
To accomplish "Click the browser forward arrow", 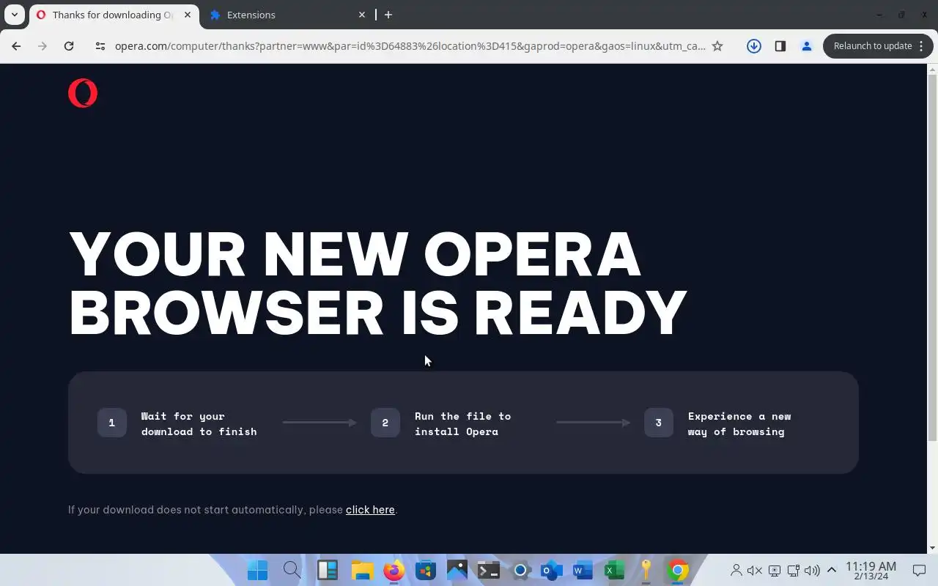I will point(43,46).
